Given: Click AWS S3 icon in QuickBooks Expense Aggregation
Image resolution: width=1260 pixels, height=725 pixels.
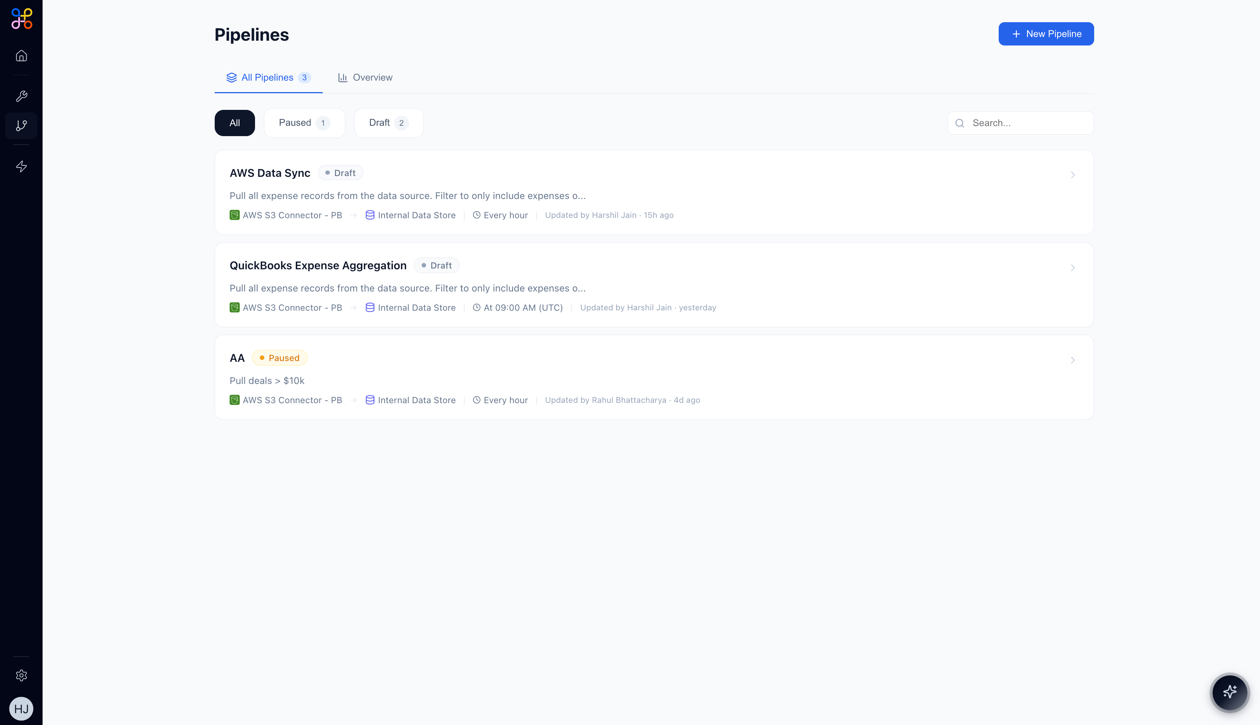Looking at the screenshot, I should (x=234, y=307).
